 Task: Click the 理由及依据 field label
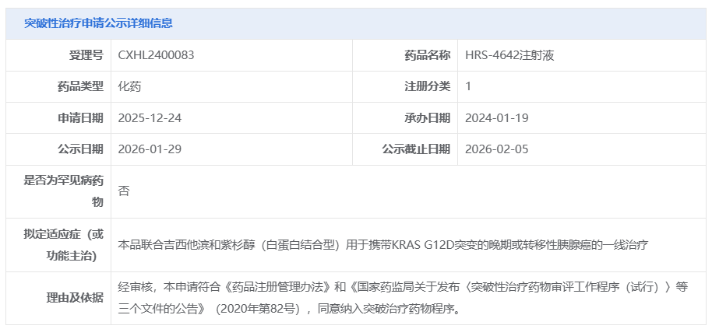coord(75,298)
